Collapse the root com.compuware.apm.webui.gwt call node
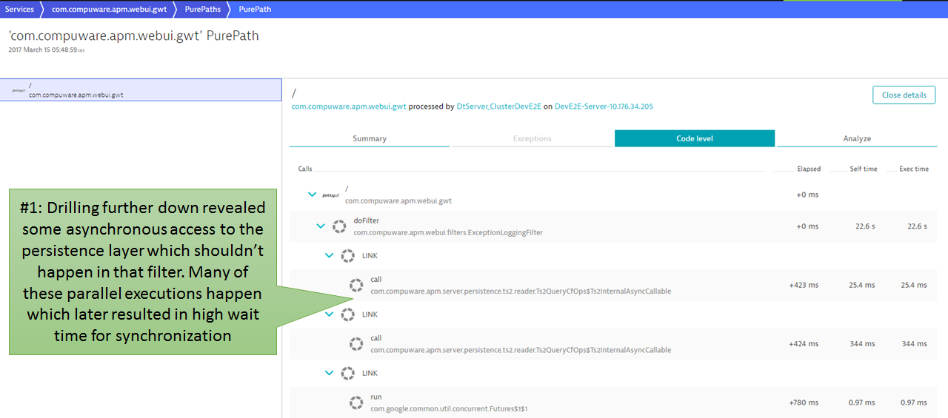 312,195
